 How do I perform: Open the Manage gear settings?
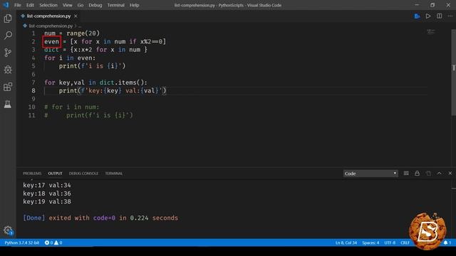point(8,230)
